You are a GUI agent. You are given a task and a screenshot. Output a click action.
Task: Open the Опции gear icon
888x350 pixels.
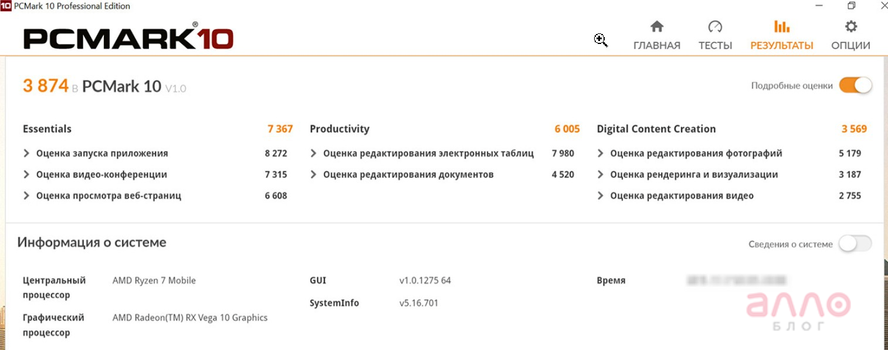point(850,26)
